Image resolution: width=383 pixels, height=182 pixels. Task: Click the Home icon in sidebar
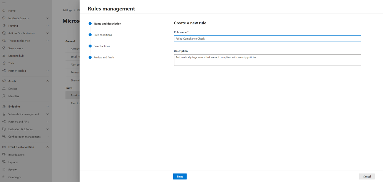point(4,11)
